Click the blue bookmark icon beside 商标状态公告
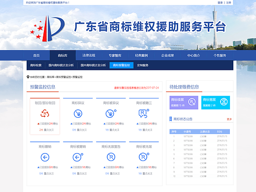 [171, 119]
